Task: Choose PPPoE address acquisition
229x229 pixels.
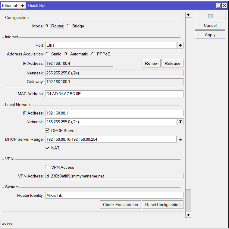Action: pos(93,54)
